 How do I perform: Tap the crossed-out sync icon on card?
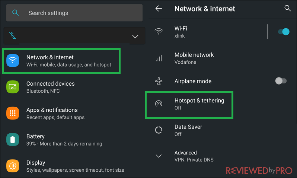13,36
